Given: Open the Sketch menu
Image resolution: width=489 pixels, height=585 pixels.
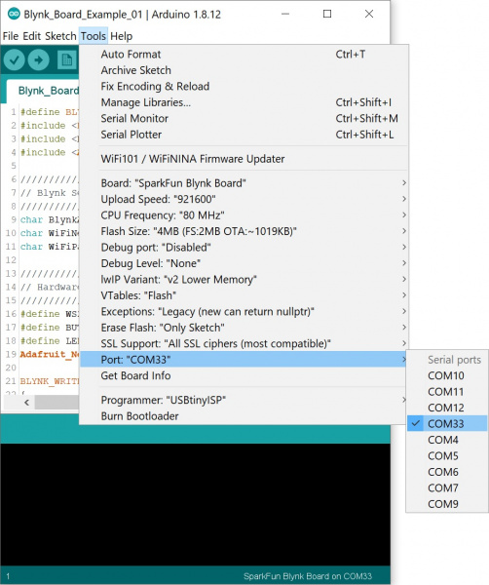Looking at the screenshot, I should click(60, 36).
